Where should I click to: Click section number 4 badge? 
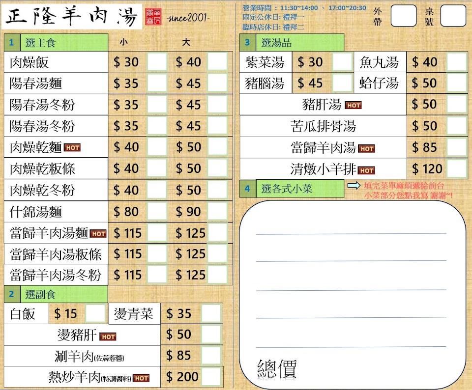click(x=247, y=189)
